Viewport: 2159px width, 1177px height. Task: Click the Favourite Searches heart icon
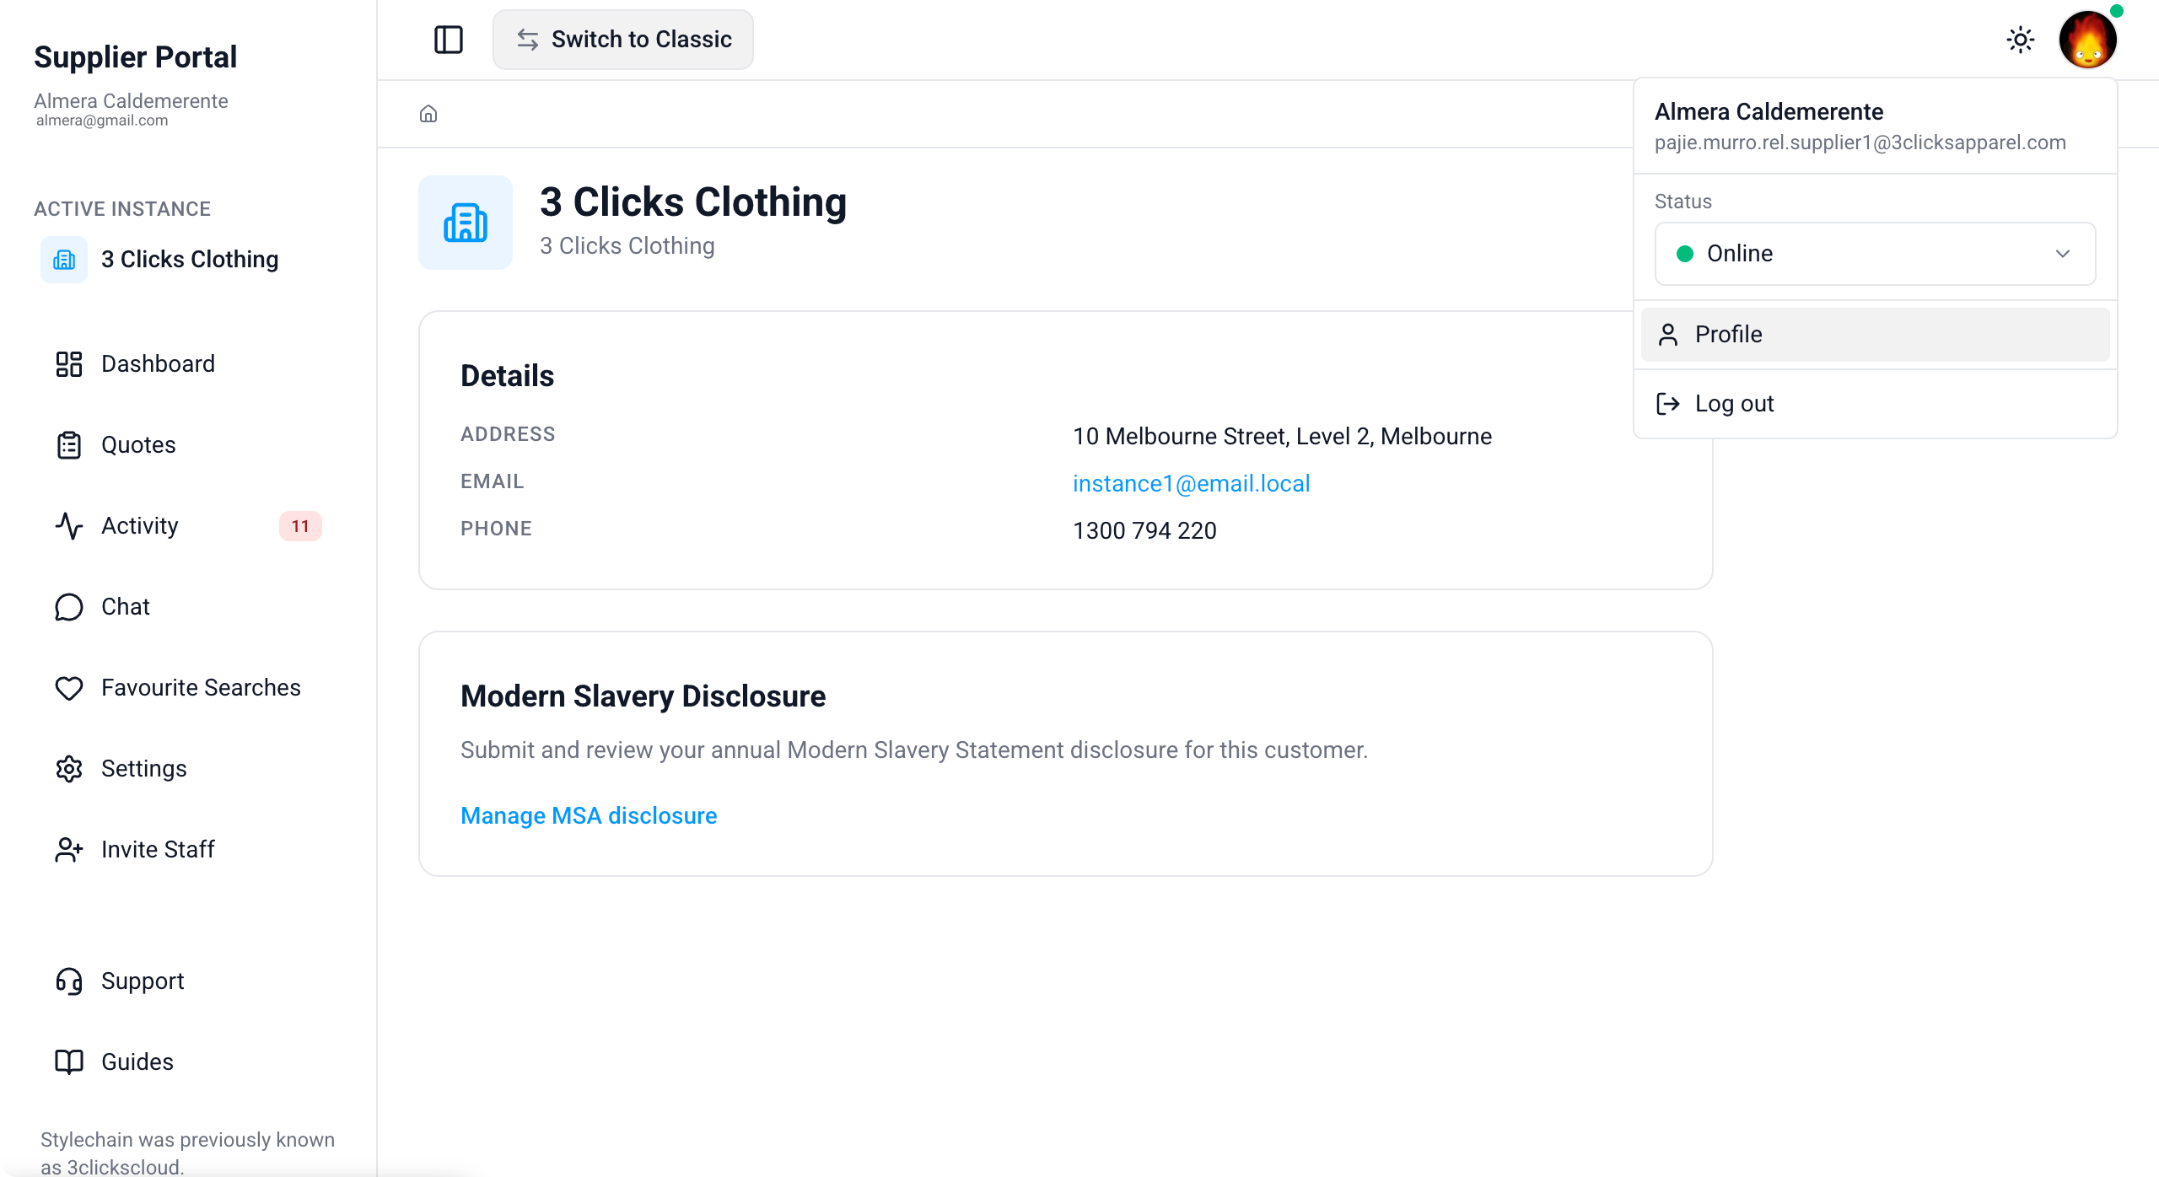click(69, 688)
